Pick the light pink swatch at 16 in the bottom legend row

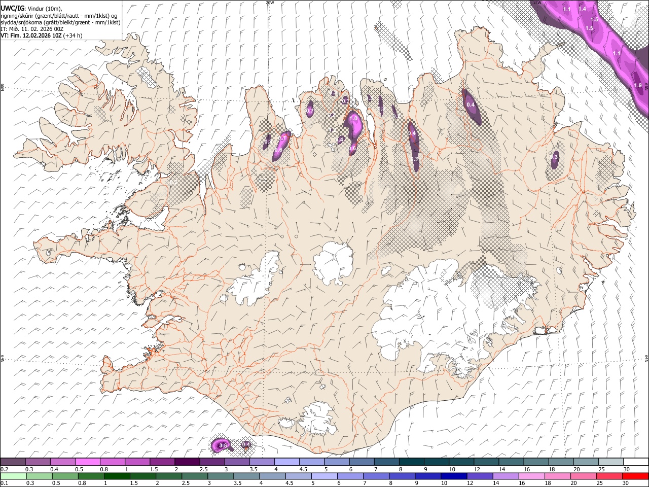click(531, 476)
